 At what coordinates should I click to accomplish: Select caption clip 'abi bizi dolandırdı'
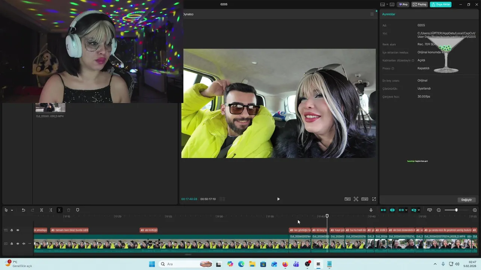click(x=401, y=230)
